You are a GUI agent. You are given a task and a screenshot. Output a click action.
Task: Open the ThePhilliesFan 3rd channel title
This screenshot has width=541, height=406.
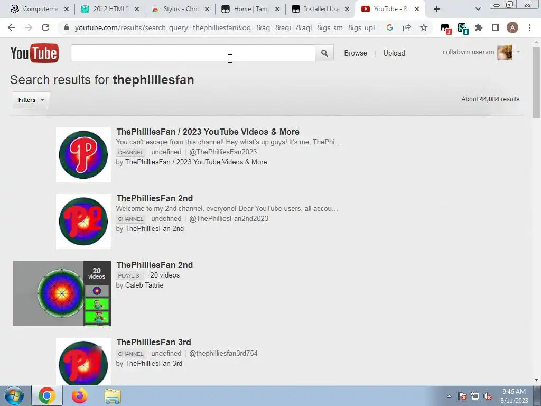coord(154,342)
